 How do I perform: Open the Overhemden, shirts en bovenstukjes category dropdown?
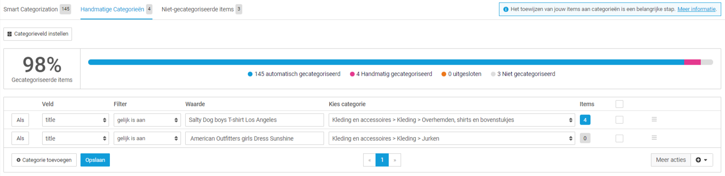click(x=452, y=120)
